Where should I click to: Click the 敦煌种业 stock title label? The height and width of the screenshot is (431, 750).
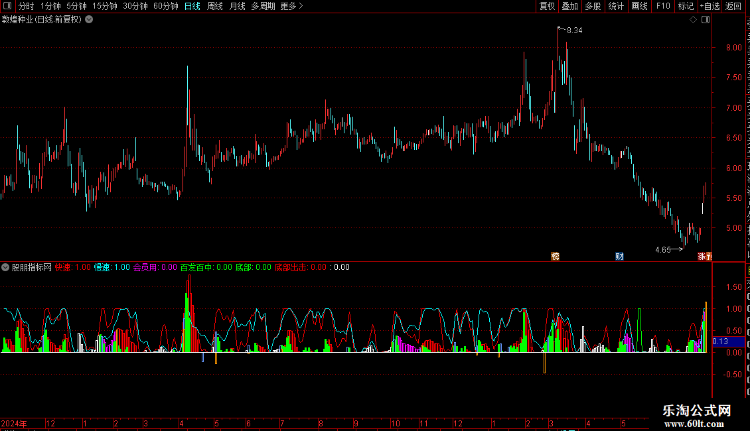[42, 20]
